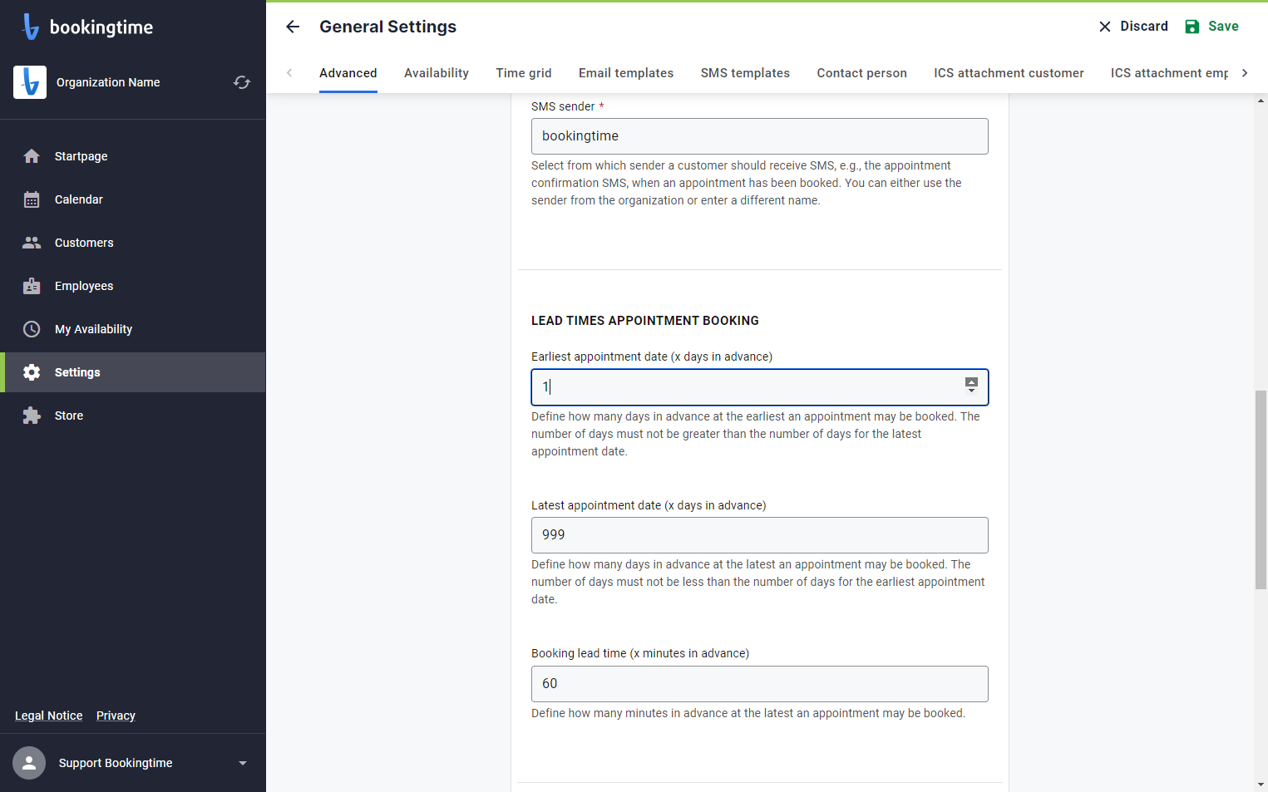The image size is (1268, 792).
Task: Open the Privacy link
Action: [x=116, y=716]
